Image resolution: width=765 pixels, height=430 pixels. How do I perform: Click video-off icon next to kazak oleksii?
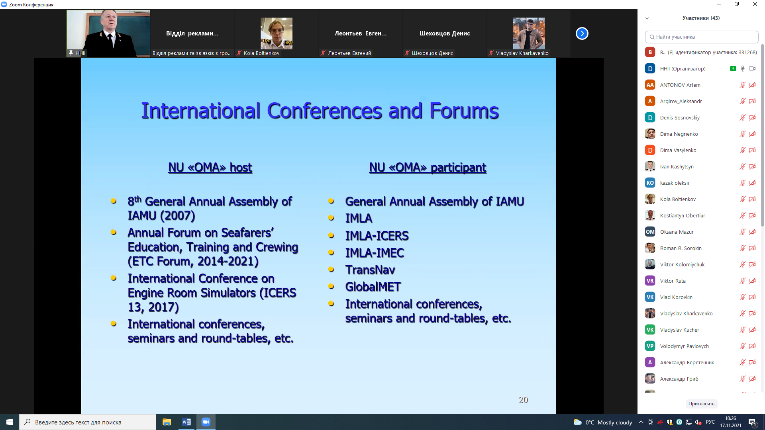point(752,183)
